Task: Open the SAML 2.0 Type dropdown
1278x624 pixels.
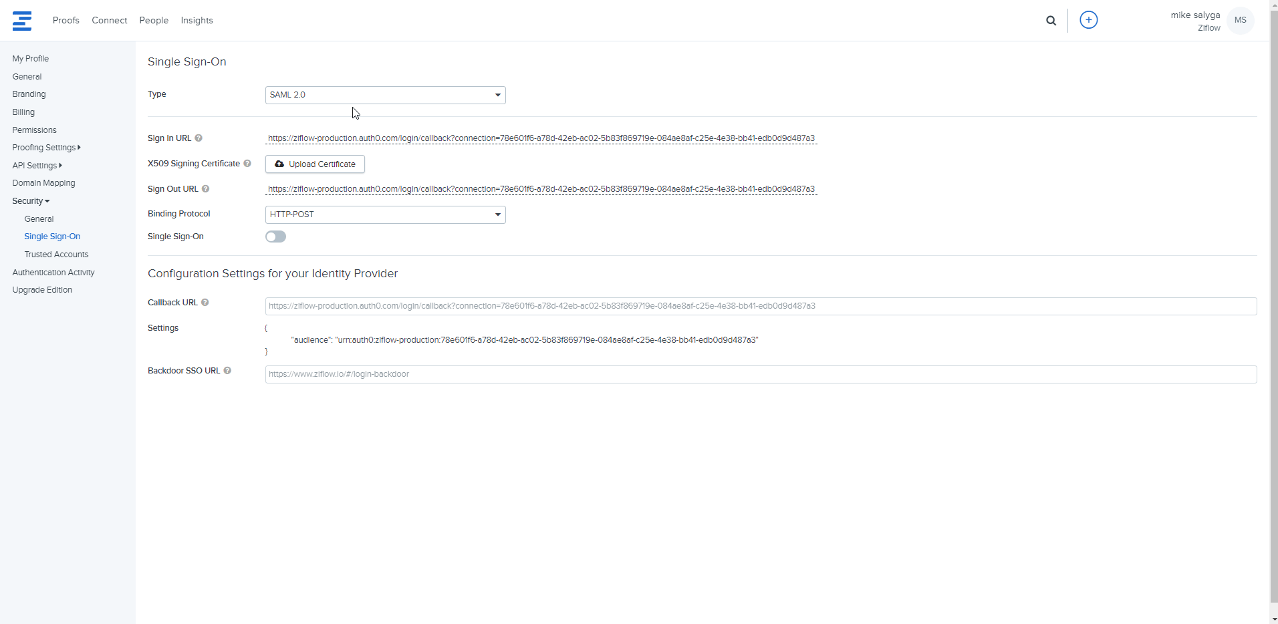Action: coord(385,95)
